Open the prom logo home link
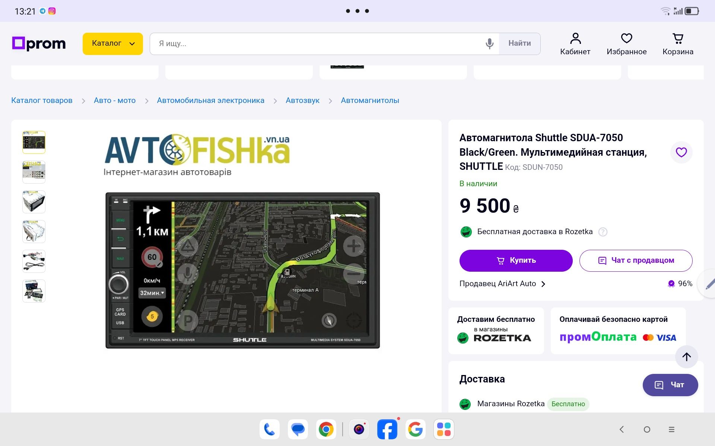The image size is (715, 446). click(39, 43)
